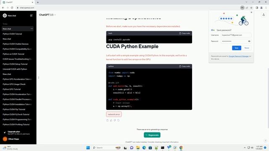Click Never in the password popup
This screenshot has height=151, width=269.
tap(247, 48)
